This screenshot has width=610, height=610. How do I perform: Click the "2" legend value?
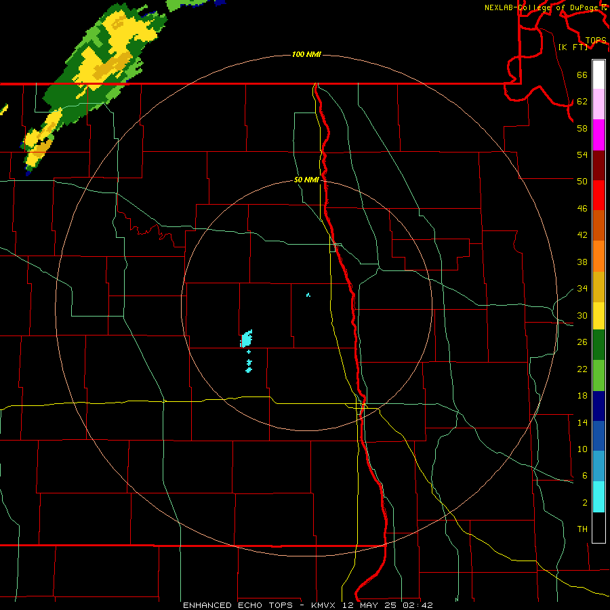point(584,503)
